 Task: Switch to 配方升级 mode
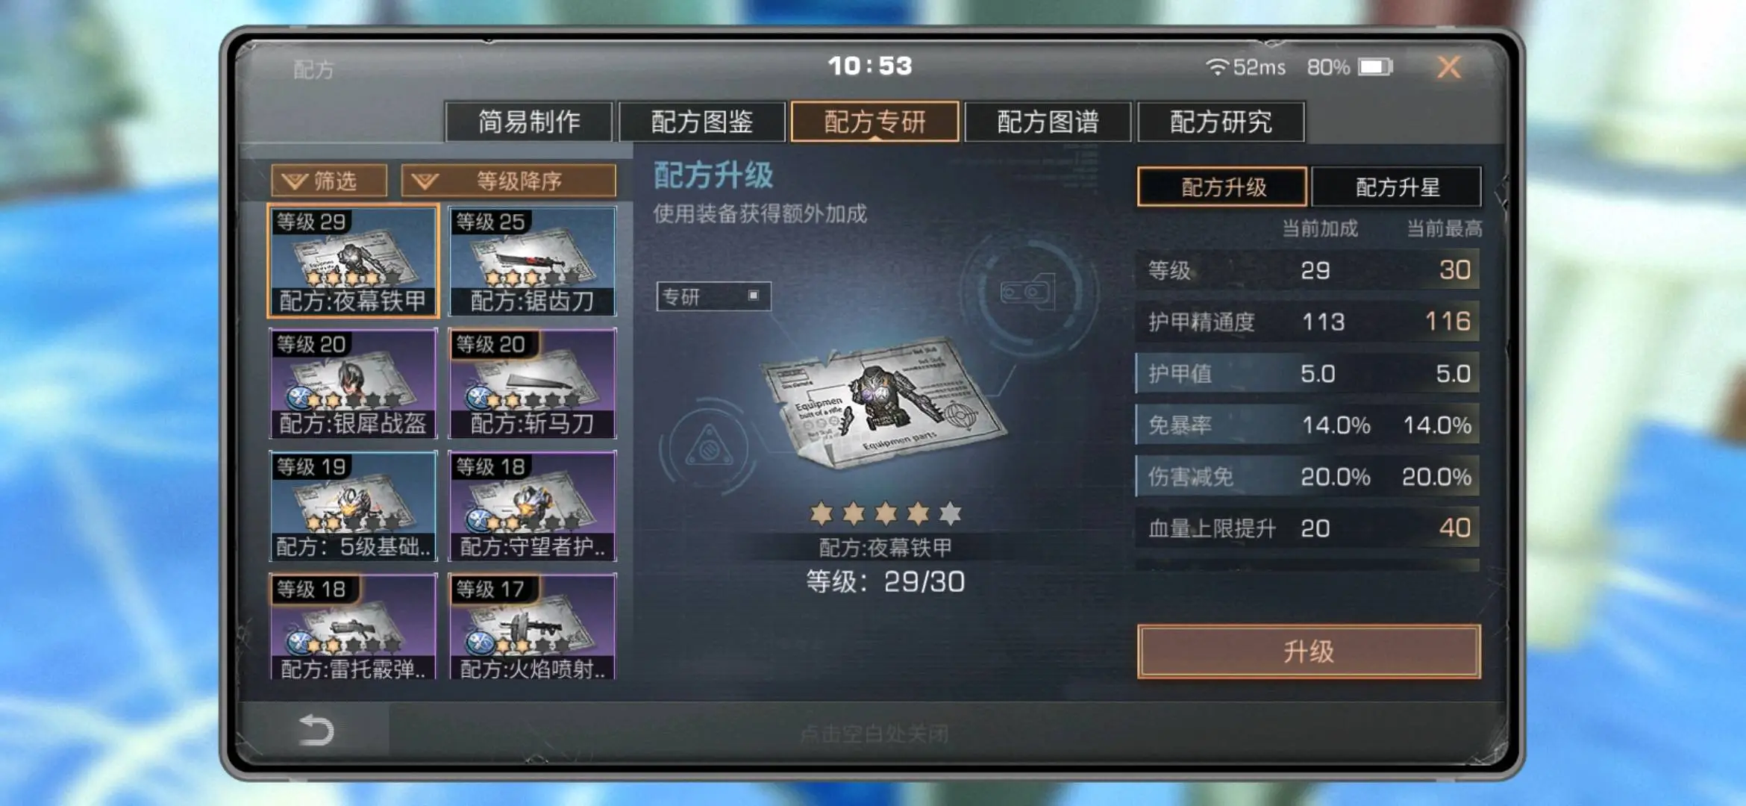pos(1222,187)
